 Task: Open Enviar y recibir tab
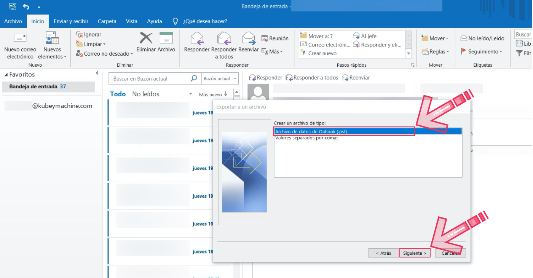[71, 21]
